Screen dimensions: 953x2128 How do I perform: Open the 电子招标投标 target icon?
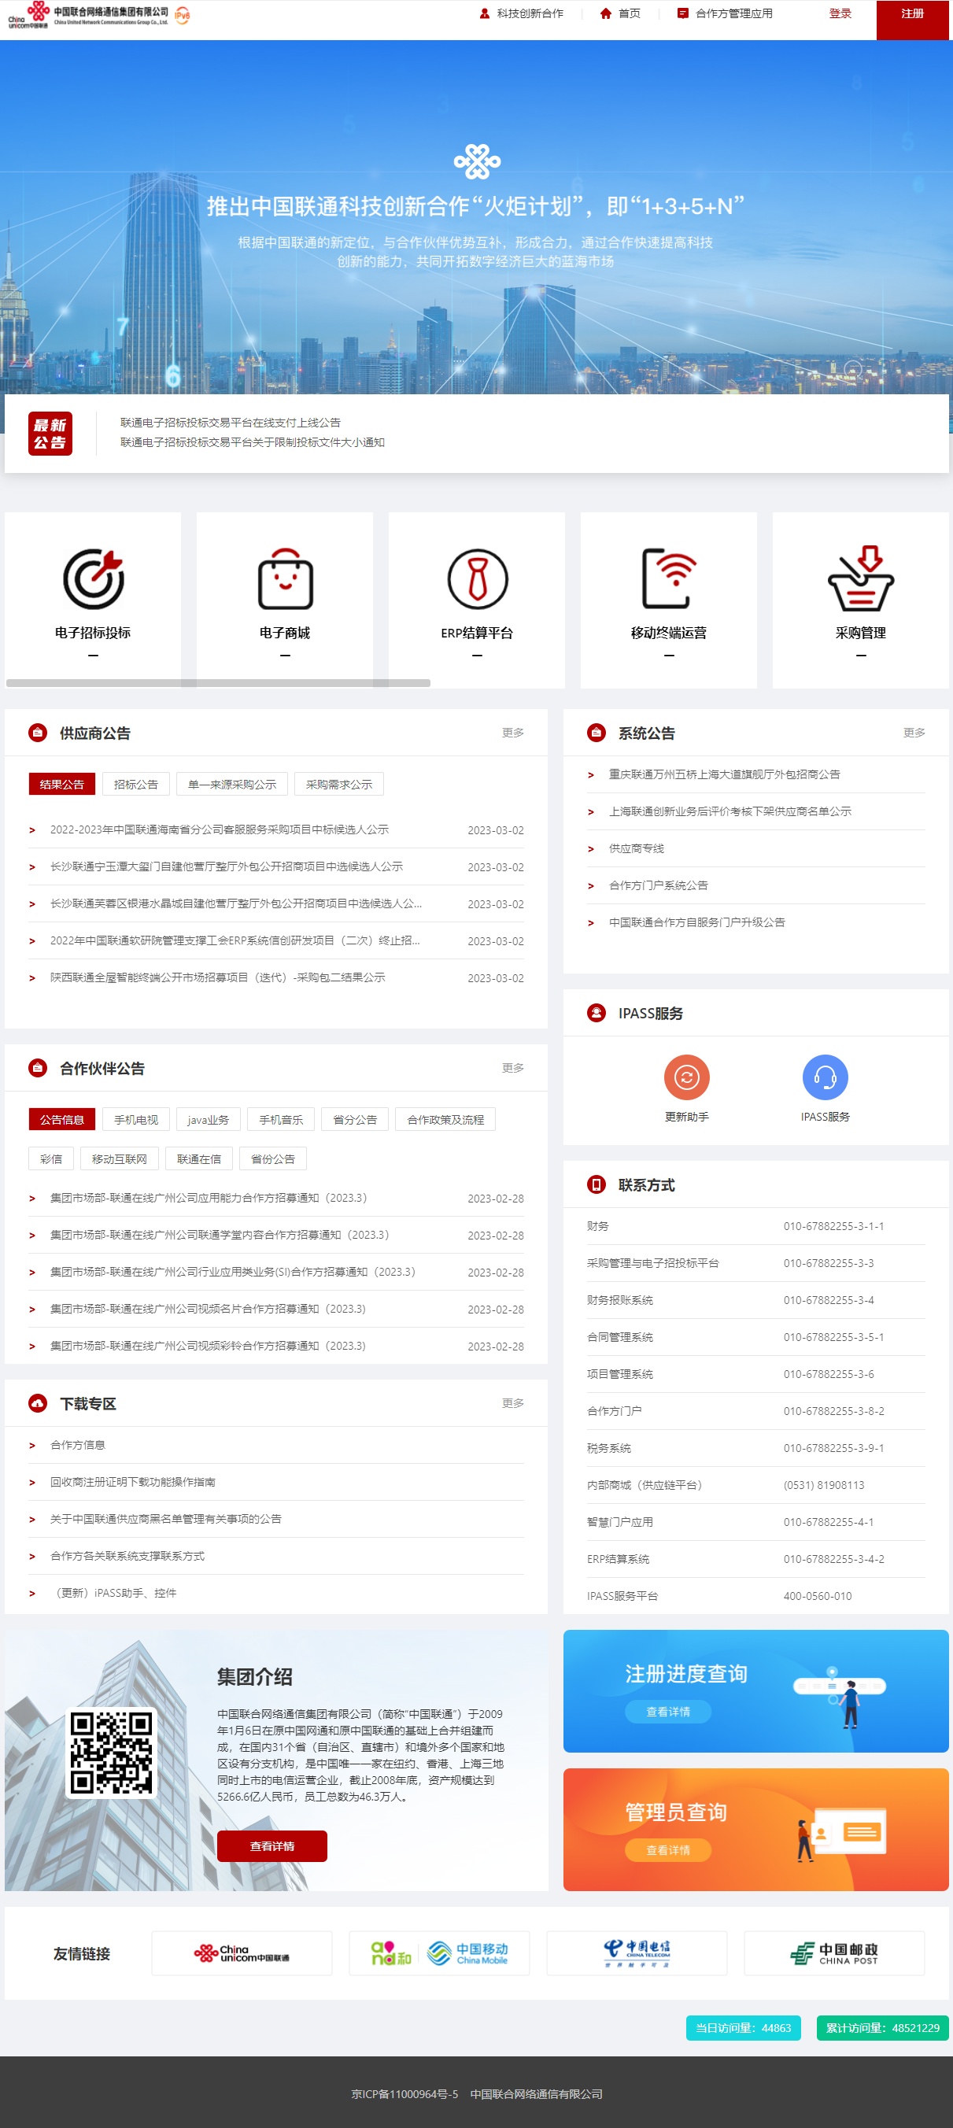point(94,578)
